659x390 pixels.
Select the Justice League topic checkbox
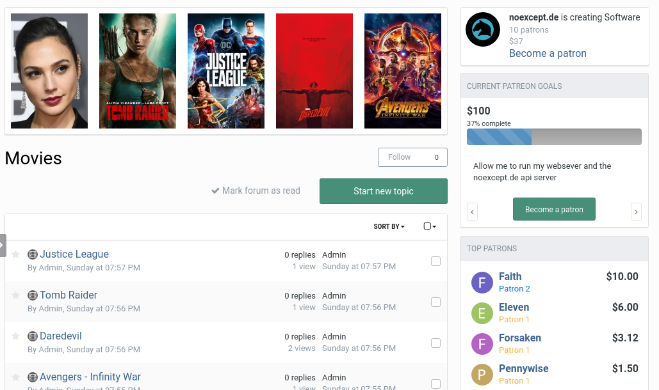[x=436, y=261]
